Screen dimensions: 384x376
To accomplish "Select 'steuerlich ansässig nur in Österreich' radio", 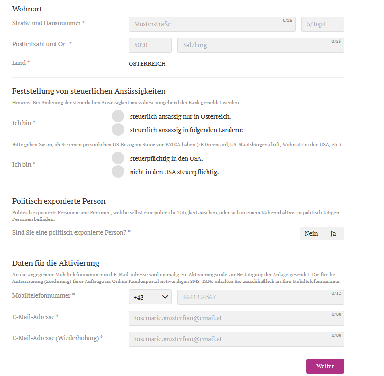I will tap(118, 116).
